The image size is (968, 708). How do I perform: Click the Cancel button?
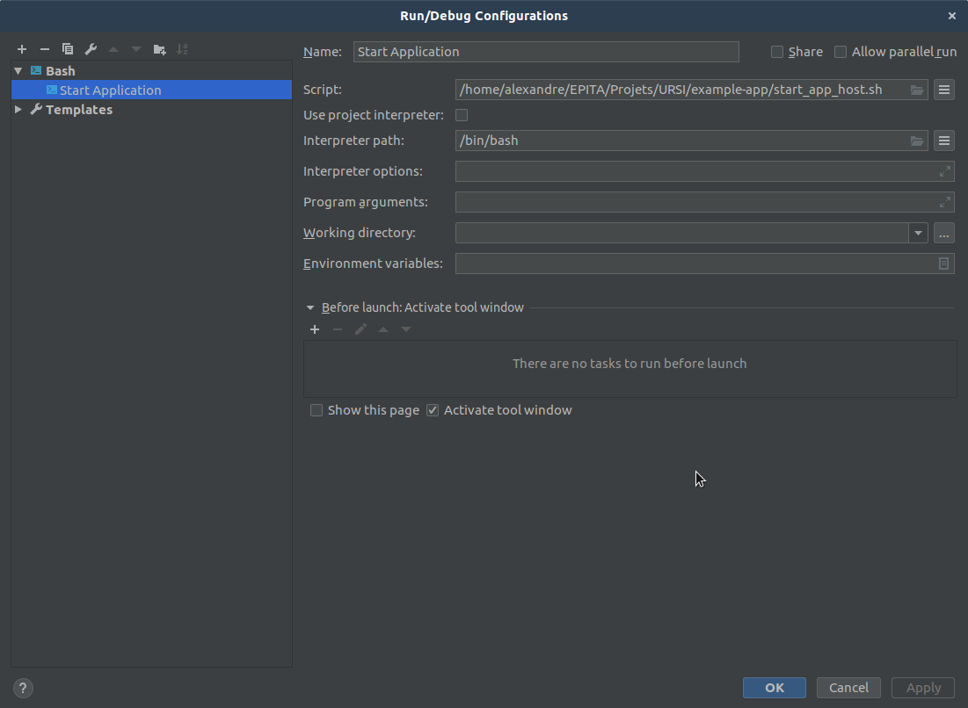848,689
